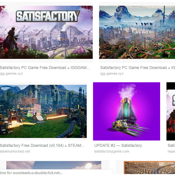The height and width of the screenshot is (175, 175).
Task: Visit second igg-games.xyz source link
Action: 112,74
